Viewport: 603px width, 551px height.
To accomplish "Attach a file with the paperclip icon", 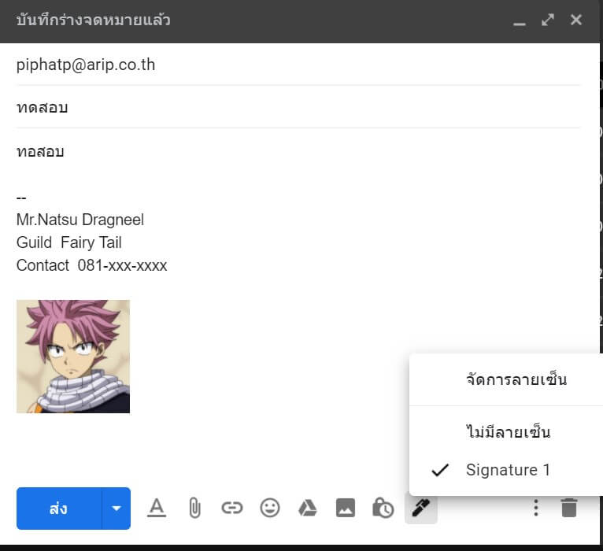I will [x=194, y=508].
